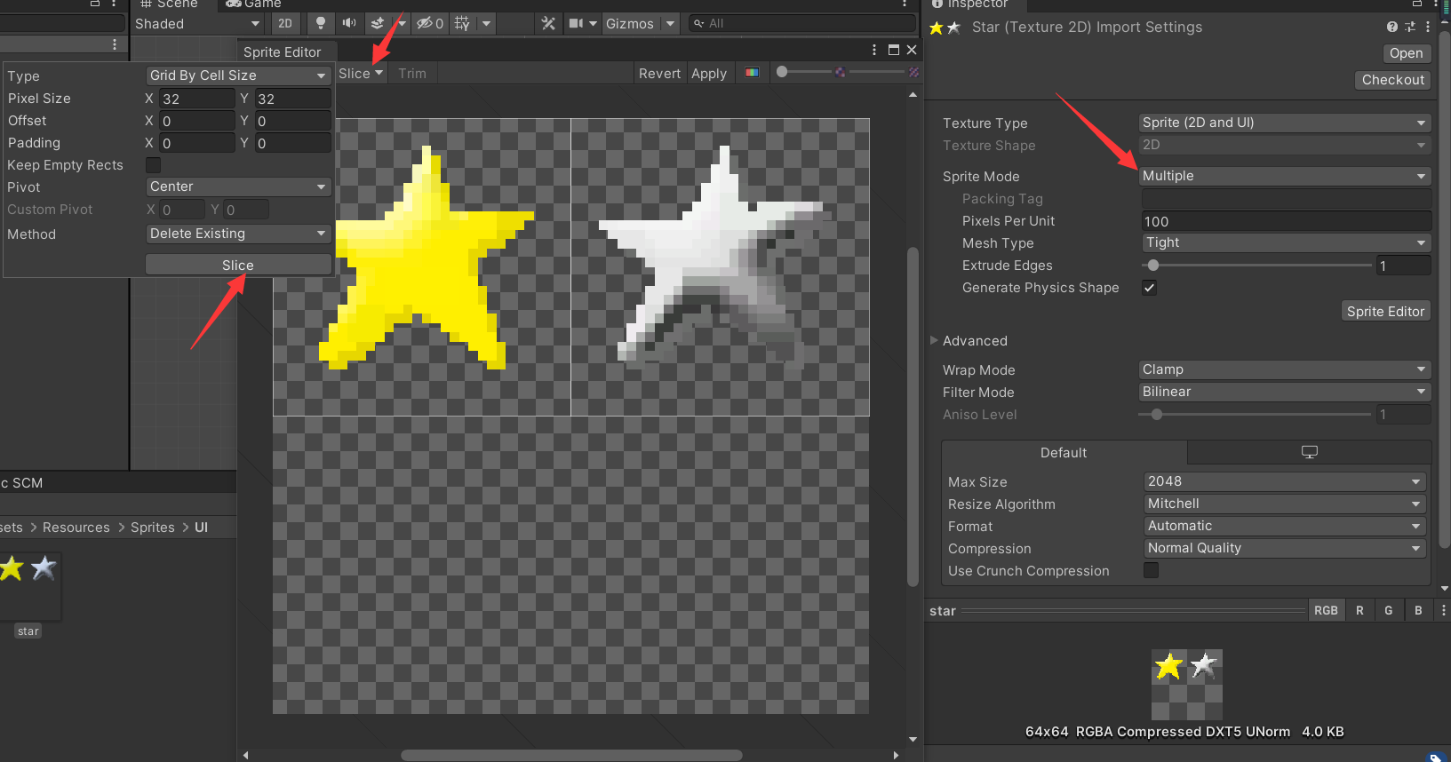
Task: Click the Slice button in slice popup
Action: point(238,265)
